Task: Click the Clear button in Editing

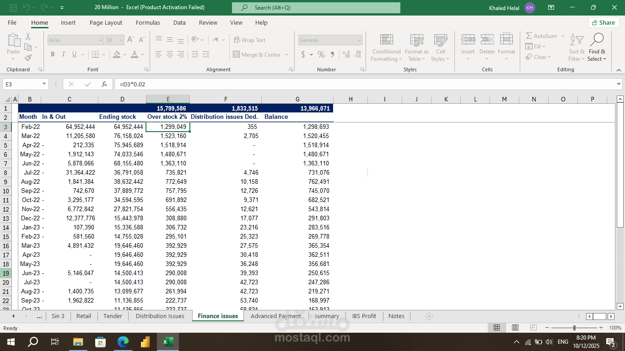Action: coord(539,57)
